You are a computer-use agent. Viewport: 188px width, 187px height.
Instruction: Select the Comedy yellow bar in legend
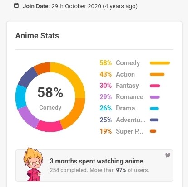(x=160, y=63)
